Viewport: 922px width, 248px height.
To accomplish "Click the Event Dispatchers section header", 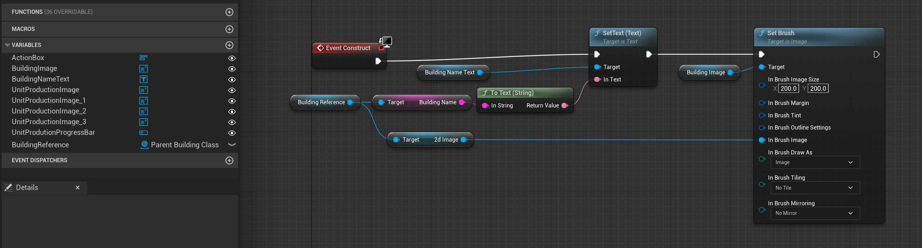I will 120,161.
